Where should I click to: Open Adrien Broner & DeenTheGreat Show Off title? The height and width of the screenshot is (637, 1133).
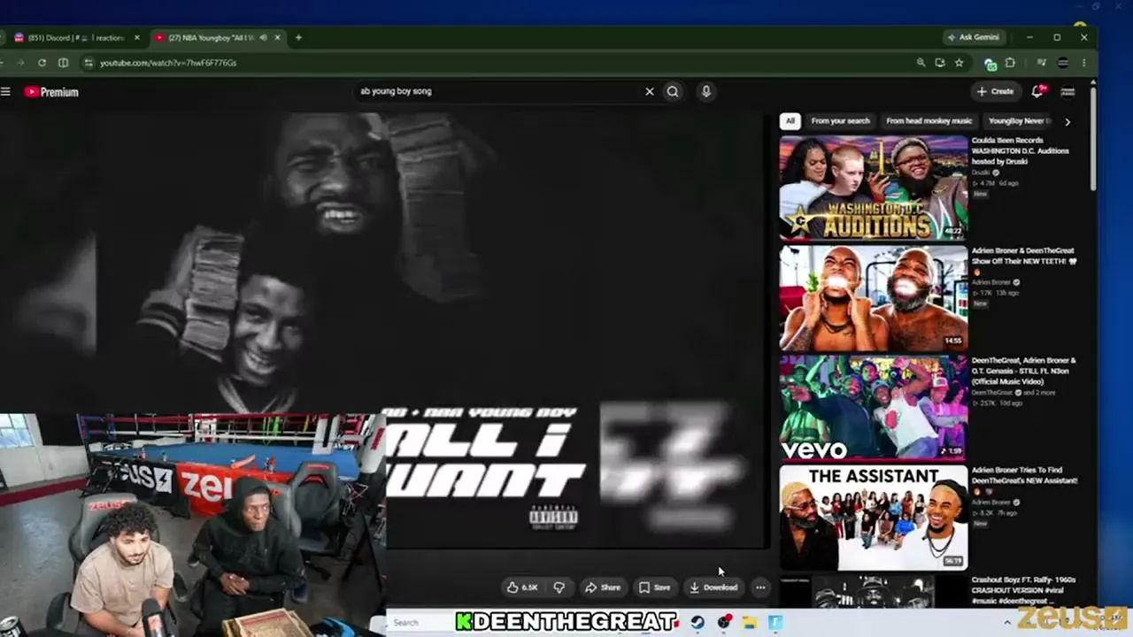[1023, 261]
